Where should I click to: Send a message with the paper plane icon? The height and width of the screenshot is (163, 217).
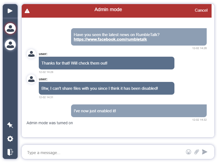tap(205, 152)
